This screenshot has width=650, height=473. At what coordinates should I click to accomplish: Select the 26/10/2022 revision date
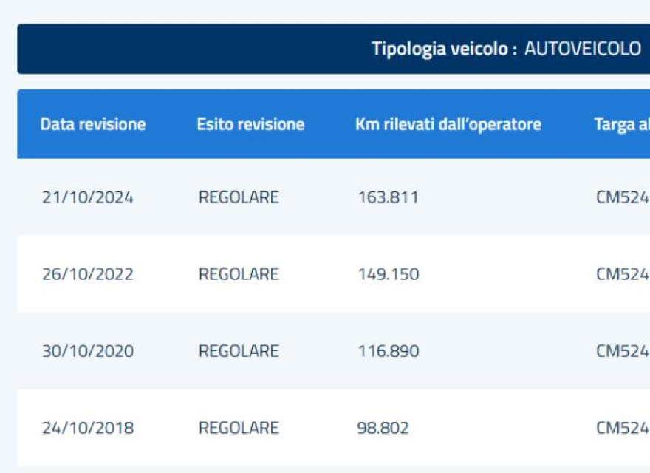(x=88, y=274)
